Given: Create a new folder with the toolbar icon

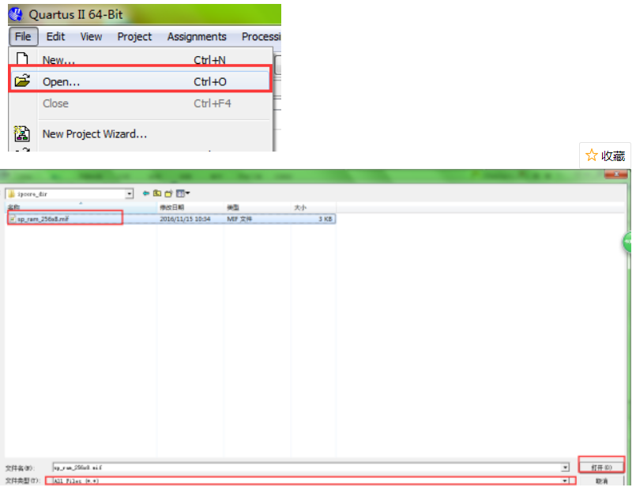Looking at the screenshot, I should [x=169, y=193].
